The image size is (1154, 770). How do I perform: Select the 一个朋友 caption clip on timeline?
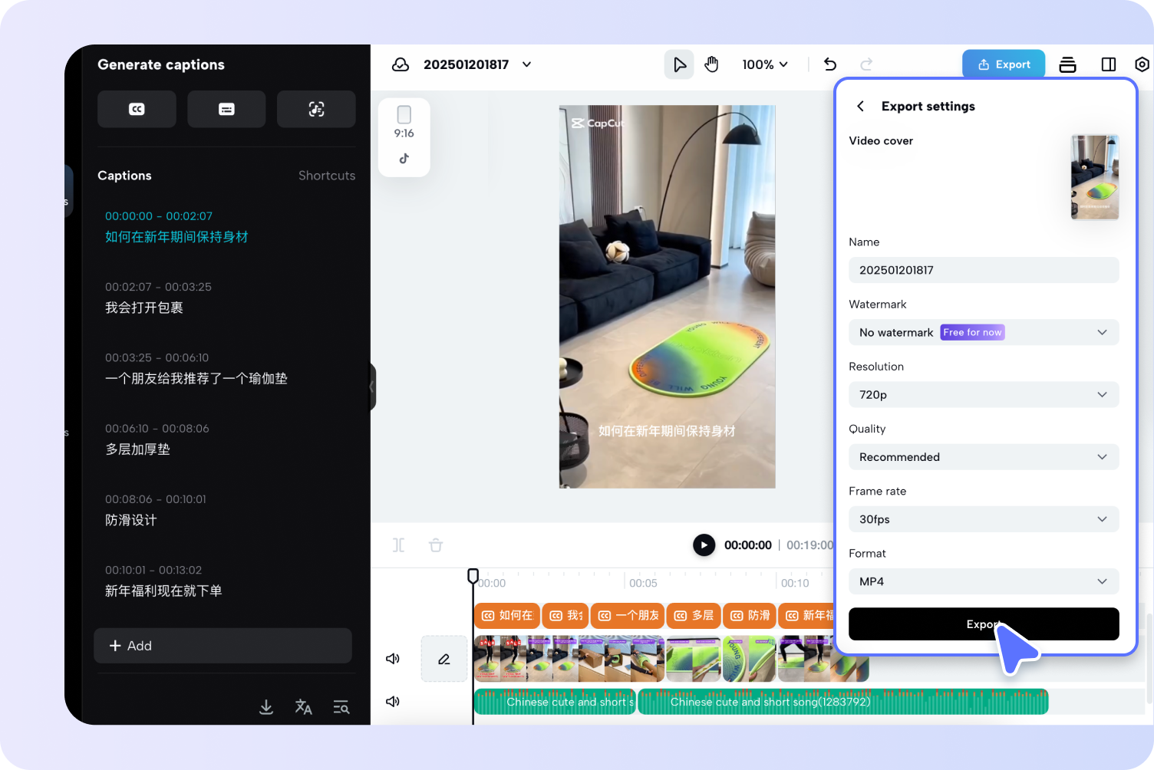(628, 615)
